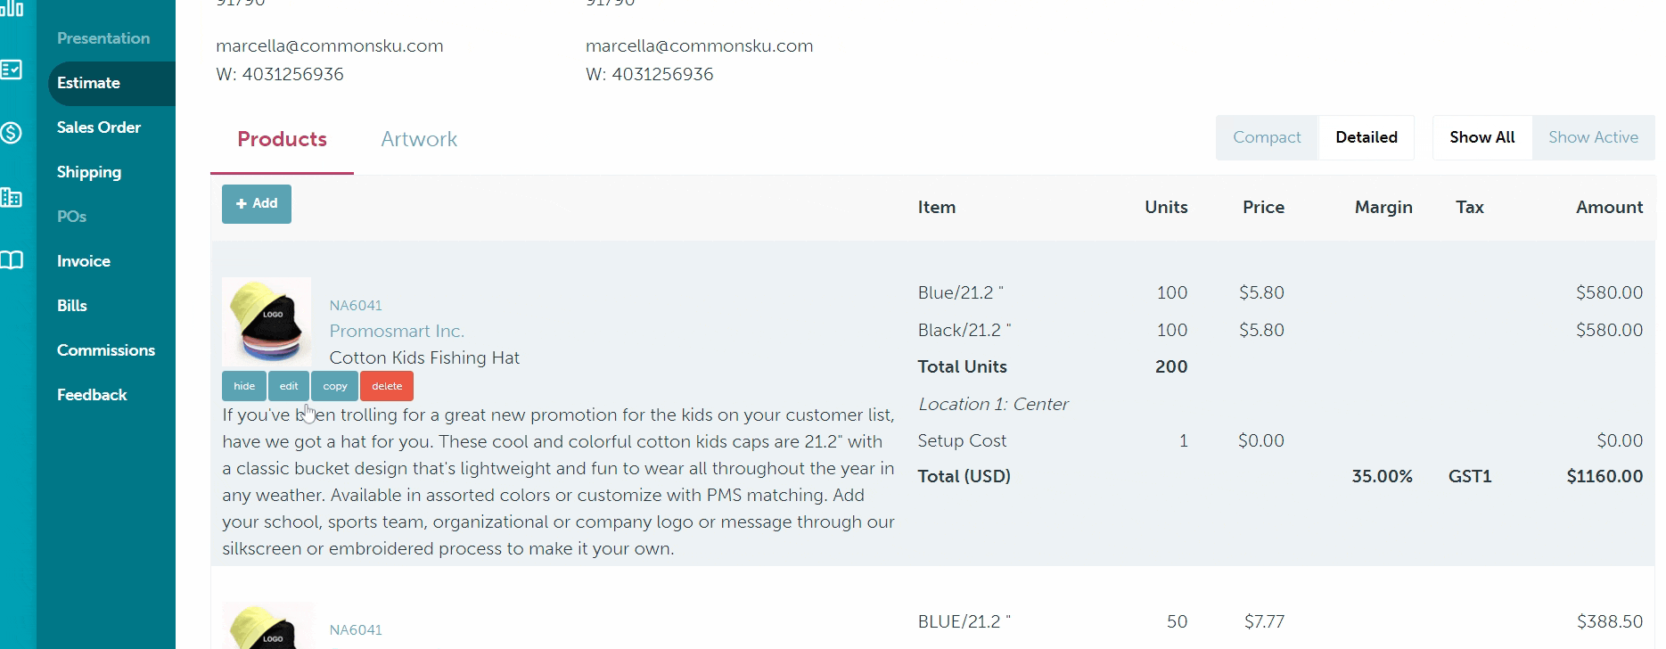
Task: Click the Add product button
Action: click(x=257, y=203)
